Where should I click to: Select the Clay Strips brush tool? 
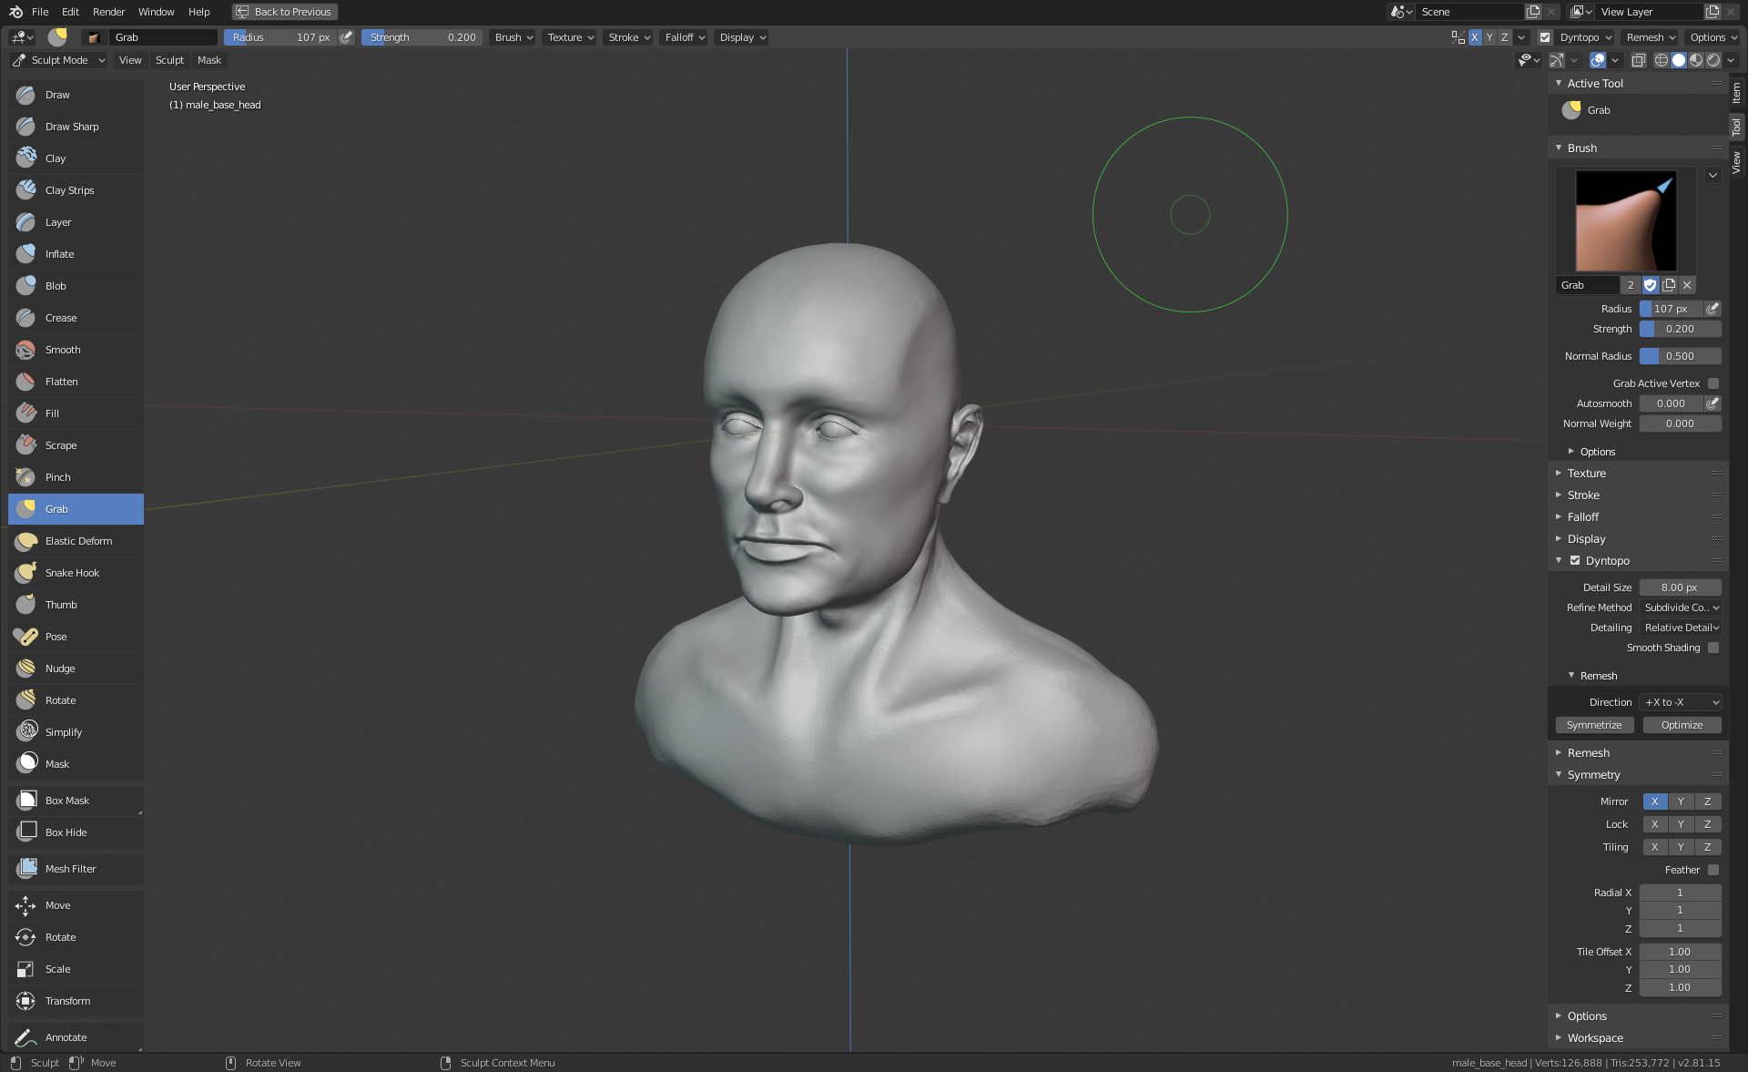pos(69,190)
